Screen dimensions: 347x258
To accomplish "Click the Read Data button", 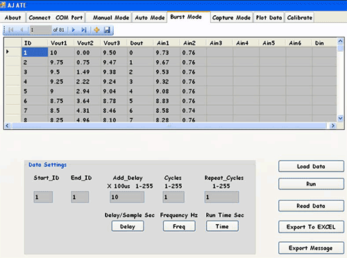I will (x=311, y=205).
